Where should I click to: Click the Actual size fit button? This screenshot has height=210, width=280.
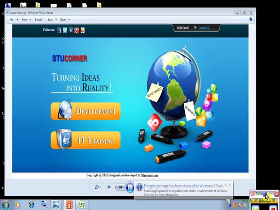109,187
